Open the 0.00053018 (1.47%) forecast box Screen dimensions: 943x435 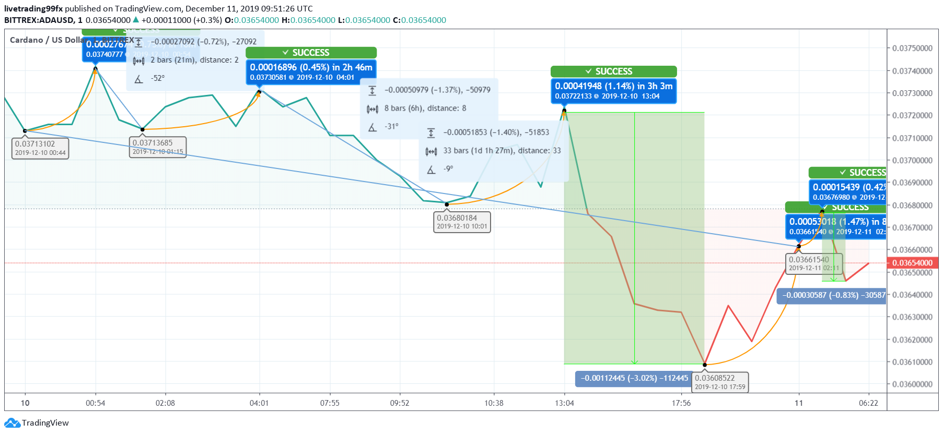coord(836,226)
